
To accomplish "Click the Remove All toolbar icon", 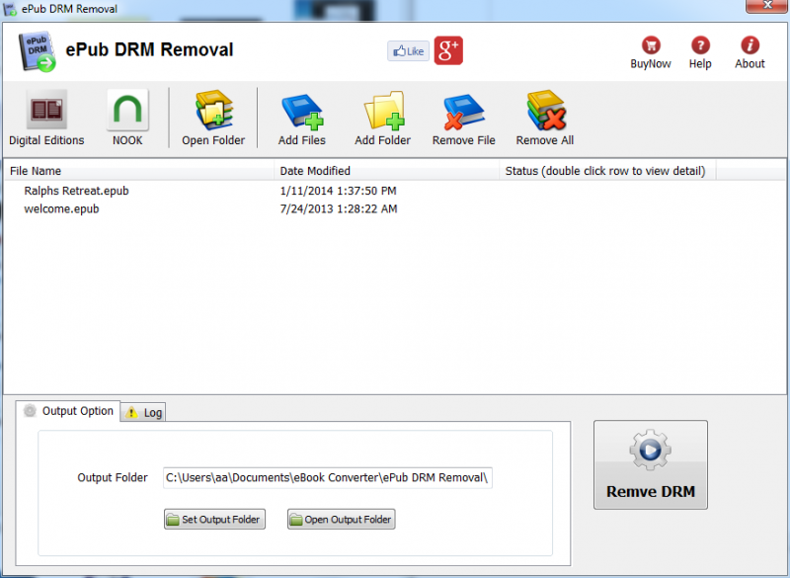I will pos(544,112).
